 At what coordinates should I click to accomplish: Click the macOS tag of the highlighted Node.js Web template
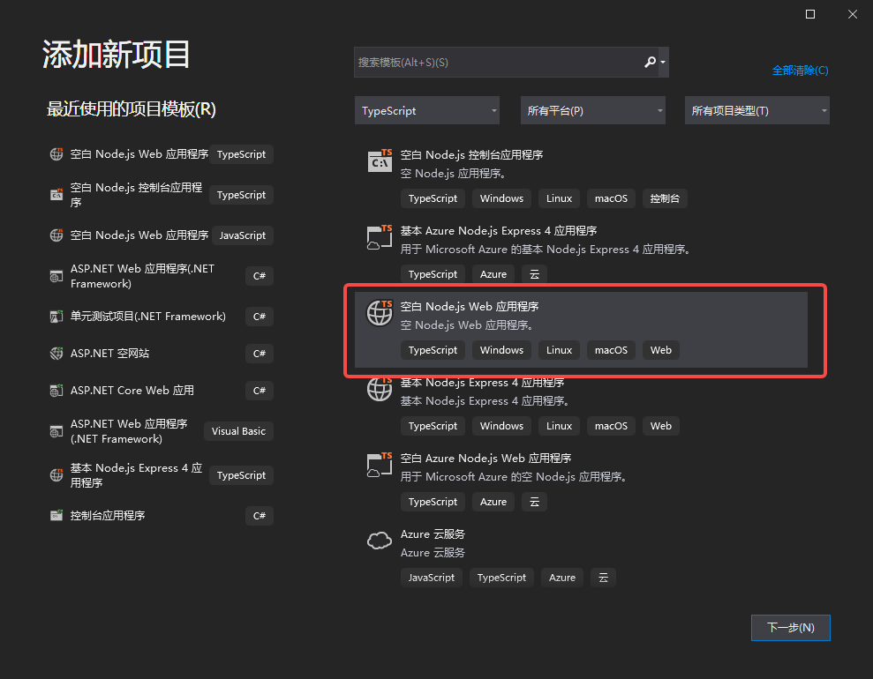tap(611, 350)
